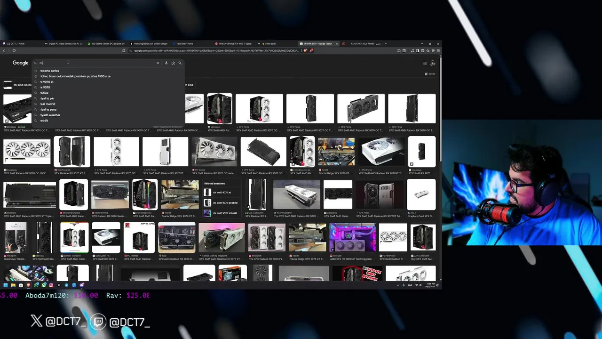Select the 'roberto carlos' suggestion

tap(49, 71)
